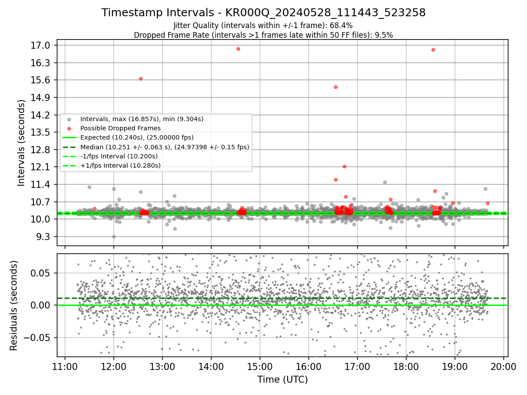The image size is (527, 395).
Task: Click the 'Dropped Frame Rate' 9.5% subtitle line
Action: (x=263, y=35)
